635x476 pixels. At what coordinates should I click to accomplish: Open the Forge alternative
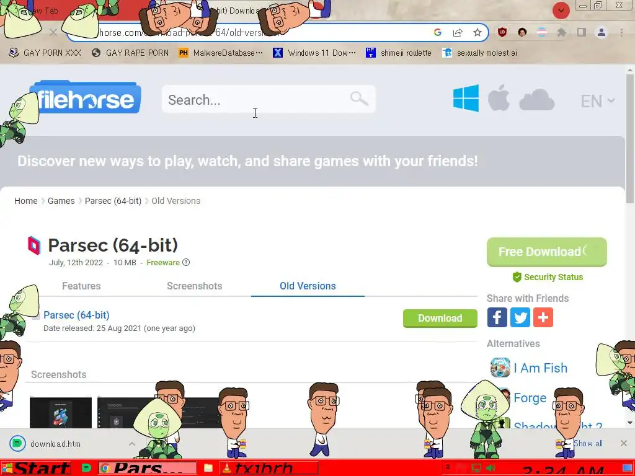[x=530, y=398]
